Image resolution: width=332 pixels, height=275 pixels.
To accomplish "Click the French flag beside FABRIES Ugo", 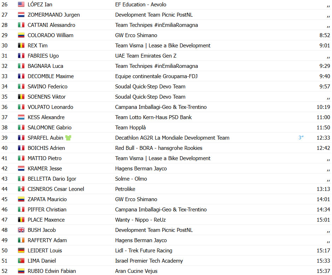I will coord(21,56).
